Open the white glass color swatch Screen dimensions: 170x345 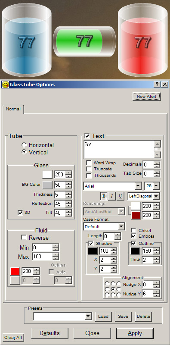pos(47,175)
